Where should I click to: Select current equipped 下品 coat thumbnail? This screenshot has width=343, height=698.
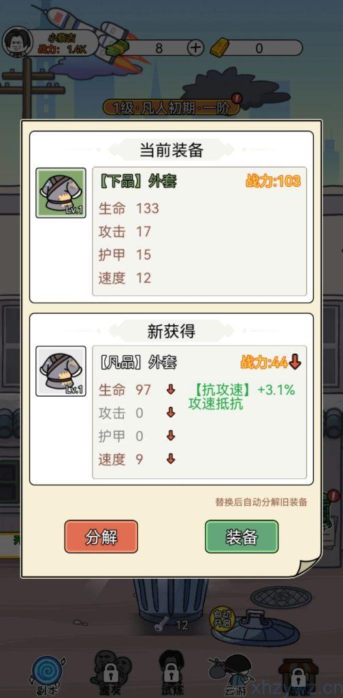pyautogui.click(x=61, y=193)
